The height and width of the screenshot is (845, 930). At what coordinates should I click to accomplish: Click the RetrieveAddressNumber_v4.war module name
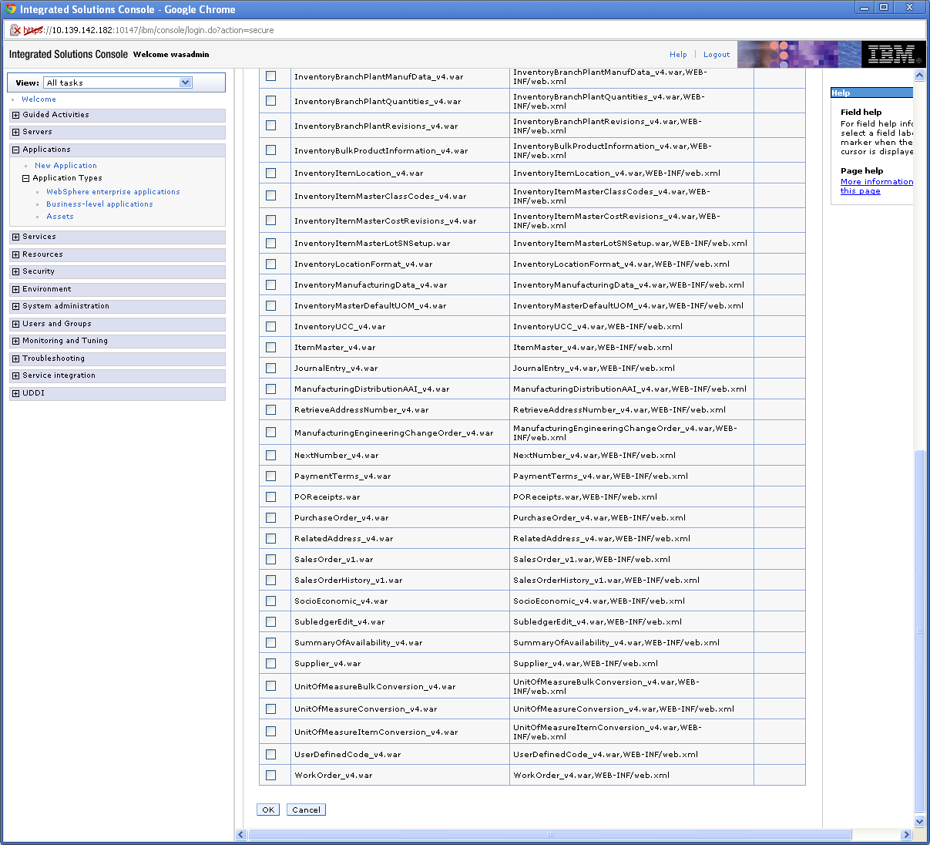pyautogui.click(x=361, y=410)
